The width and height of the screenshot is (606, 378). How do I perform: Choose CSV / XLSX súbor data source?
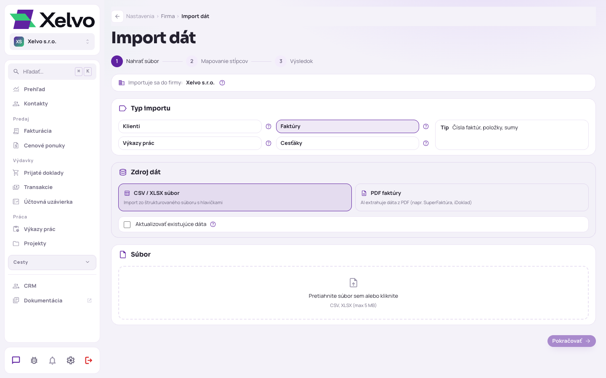pos(235,197)
